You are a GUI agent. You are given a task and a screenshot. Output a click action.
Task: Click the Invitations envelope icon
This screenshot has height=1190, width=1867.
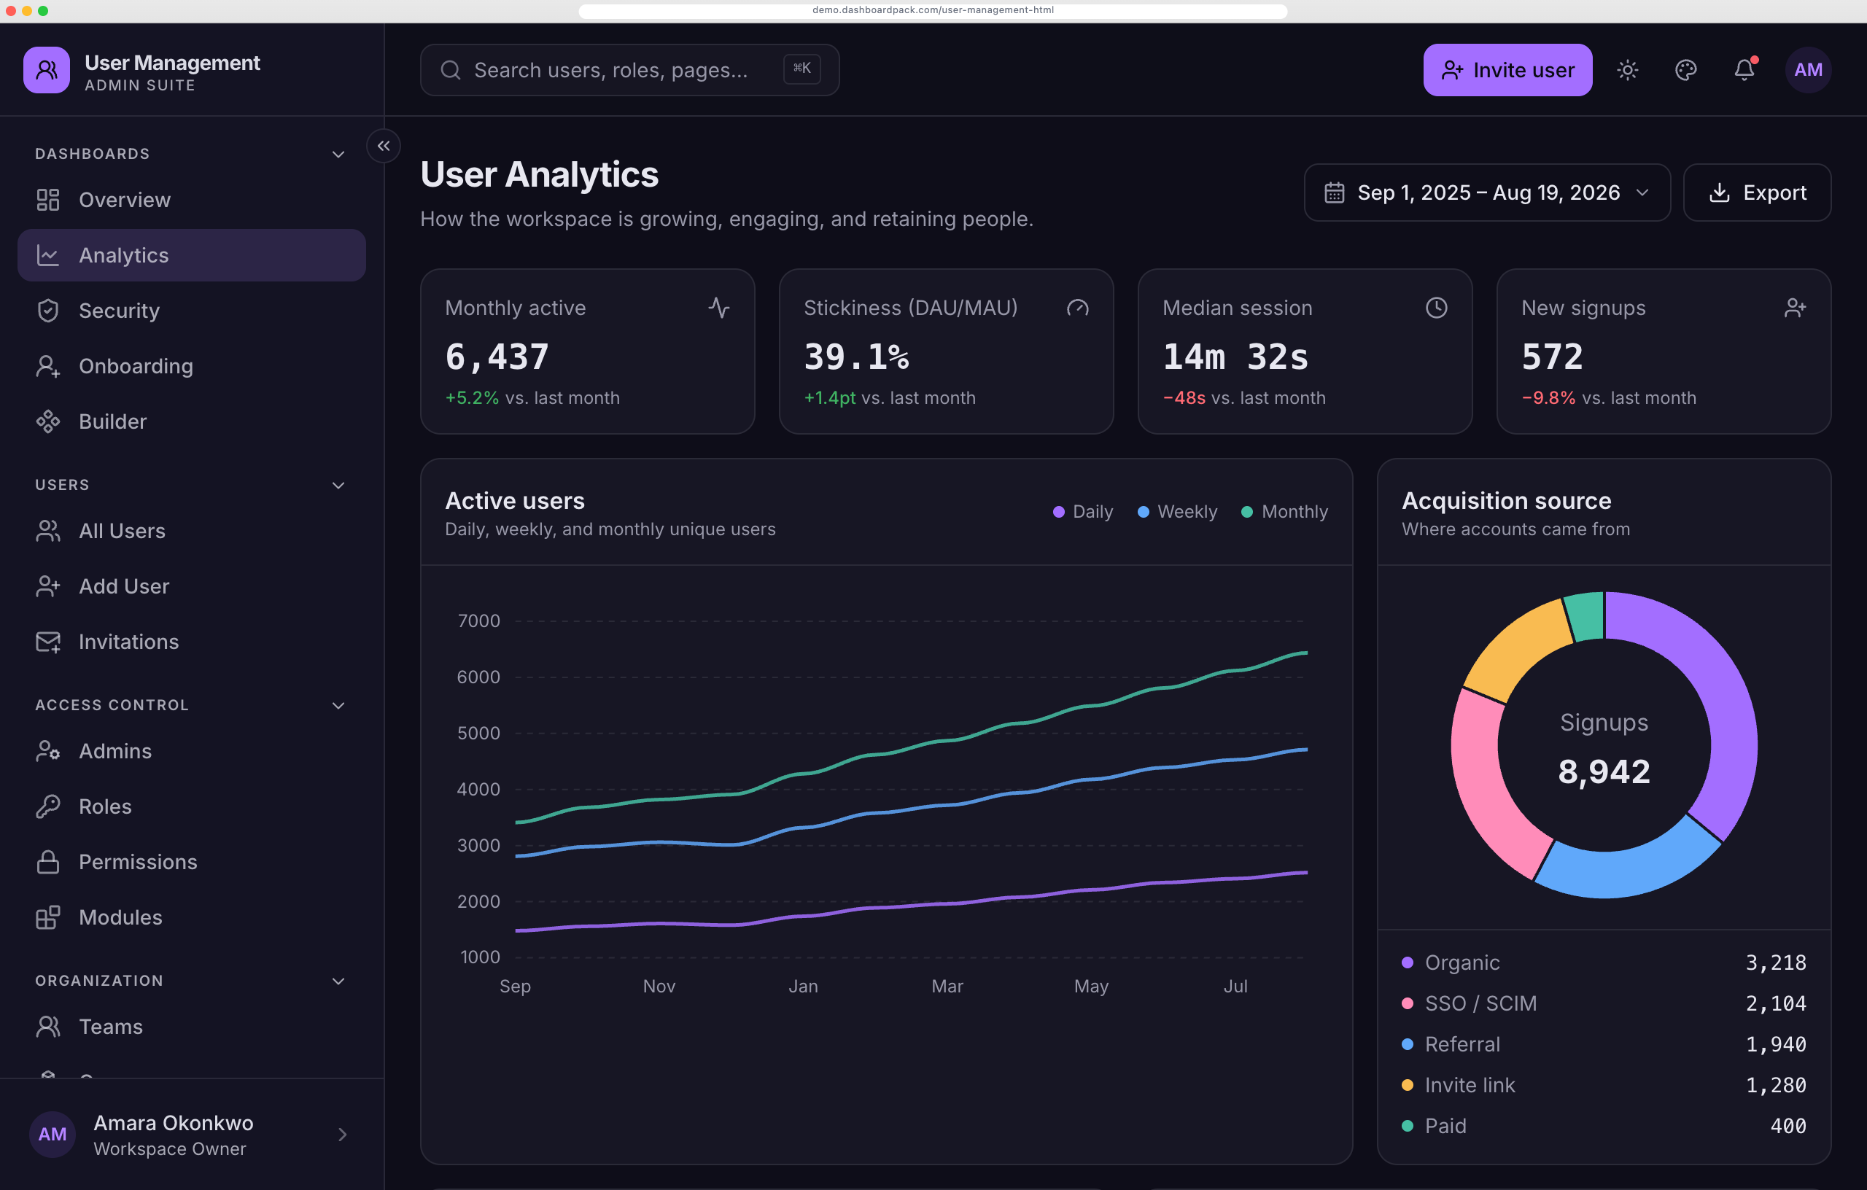pos(48,642)
